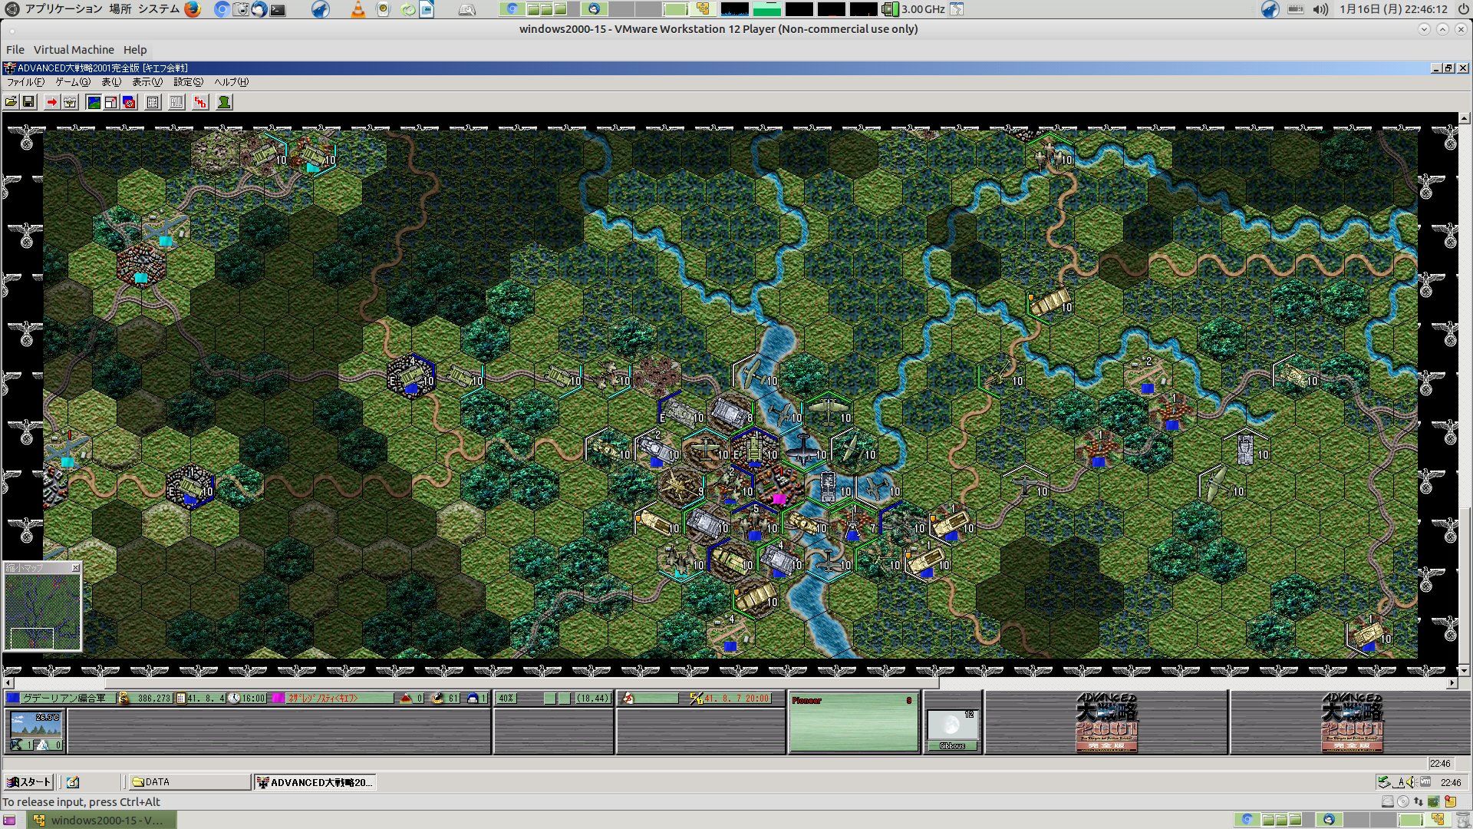Click the screenshot camera icon in the top panel

click(x=240, y=9)
